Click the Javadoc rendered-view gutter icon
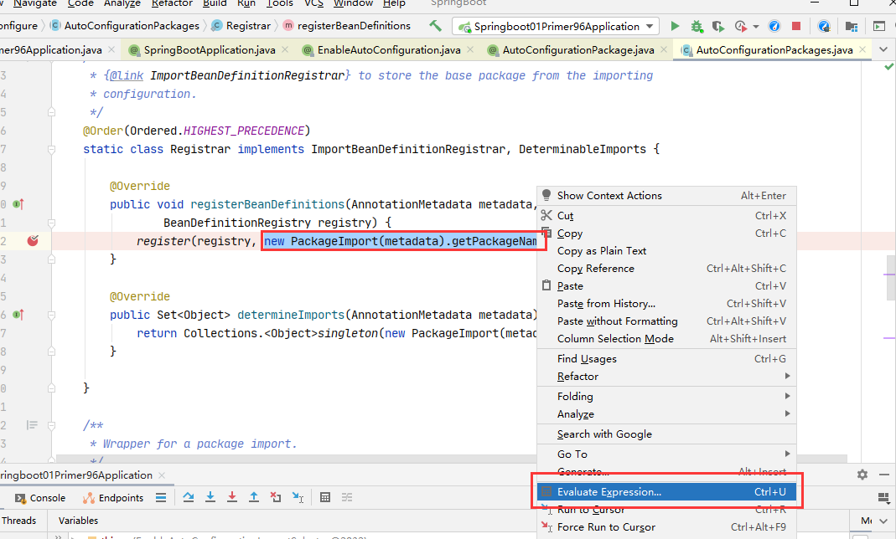The image size is (896, 539). click(32, 425)
